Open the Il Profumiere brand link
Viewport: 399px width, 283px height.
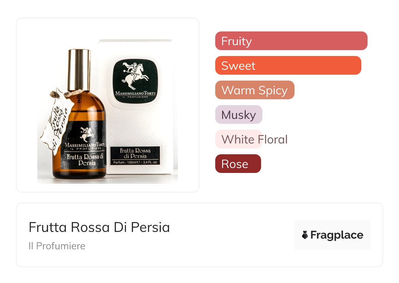click(57, 246)
